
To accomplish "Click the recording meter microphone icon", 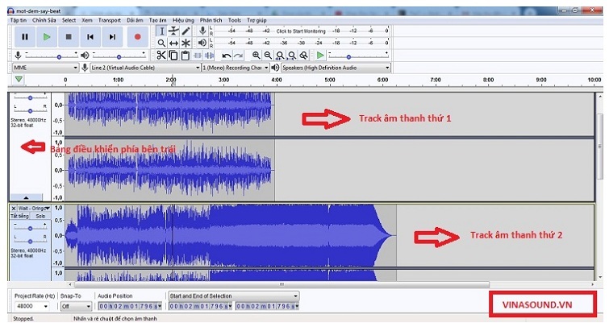I will coord(202,31).
